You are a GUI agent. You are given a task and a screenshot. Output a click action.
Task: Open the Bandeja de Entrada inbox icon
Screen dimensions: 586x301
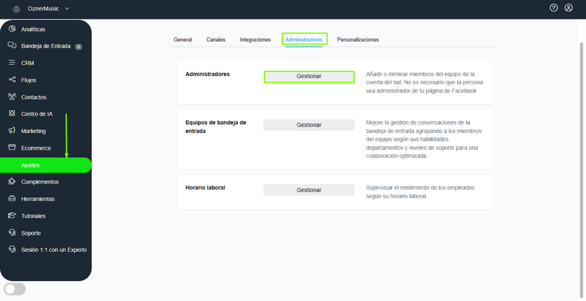pos(12,46)
